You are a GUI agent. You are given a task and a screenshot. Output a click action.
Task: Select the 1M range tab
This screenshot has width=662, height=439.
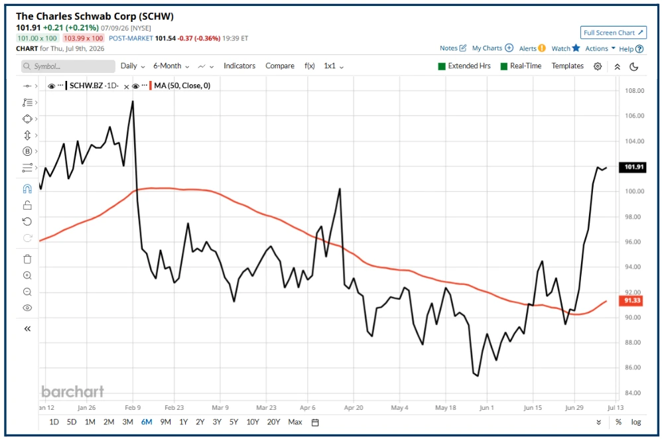pos(90,422)
